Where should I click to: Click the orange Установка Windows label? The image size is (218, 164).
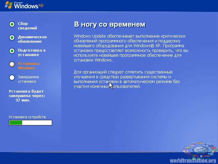[x=28, y=66]
